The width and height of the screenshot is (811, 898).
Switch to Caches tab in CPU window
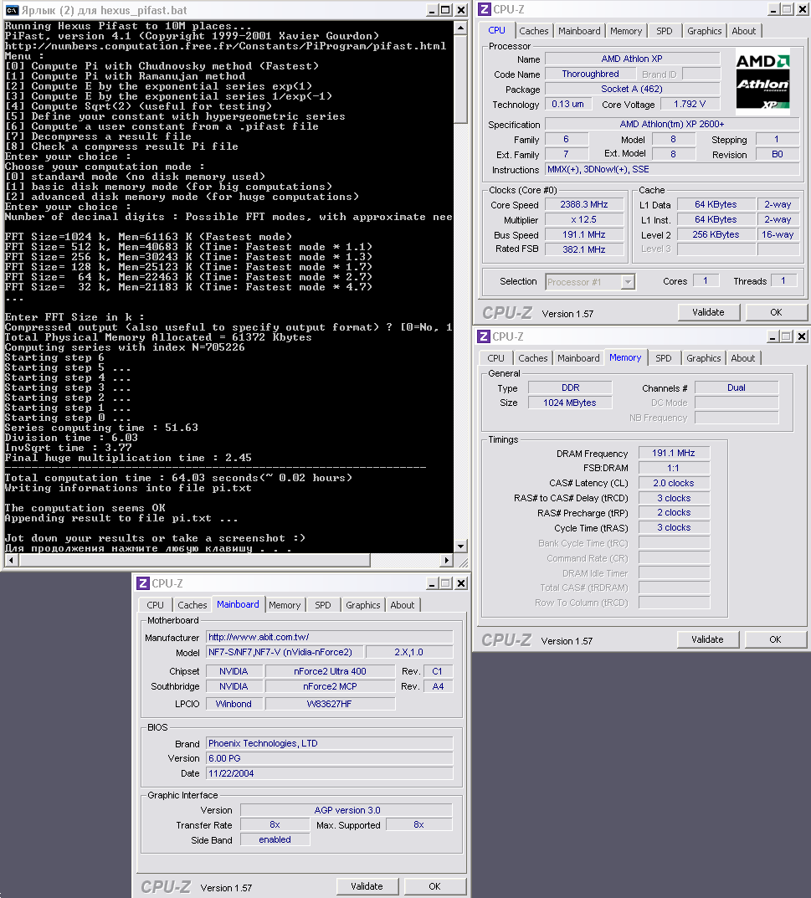pos(534,31)
